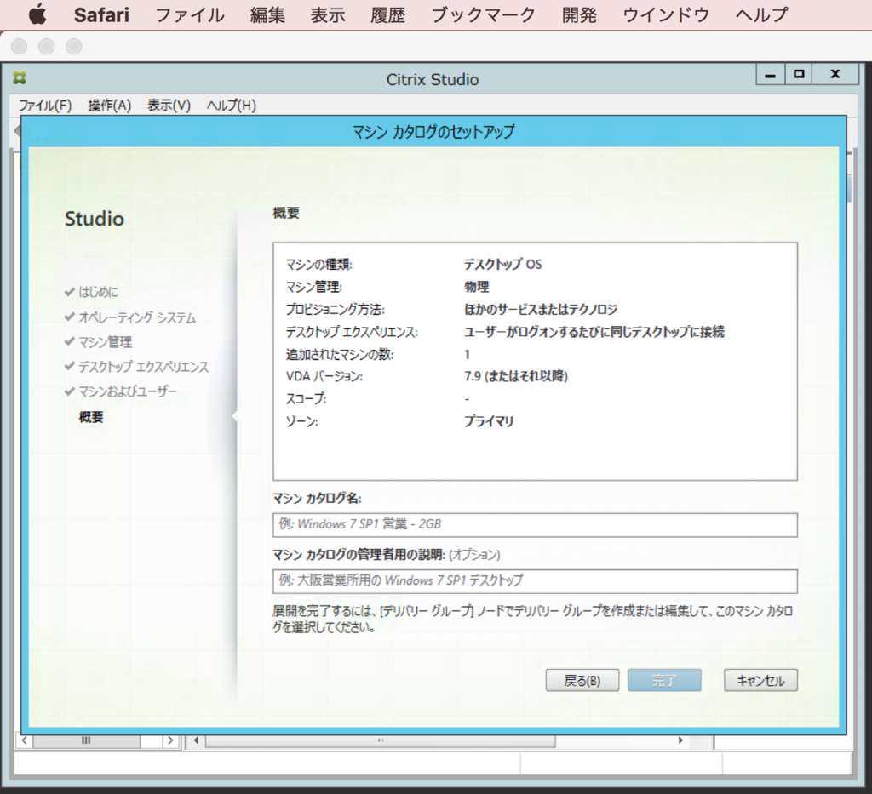
Task: Click the red macOS close button
Action: tap(20, 47)
